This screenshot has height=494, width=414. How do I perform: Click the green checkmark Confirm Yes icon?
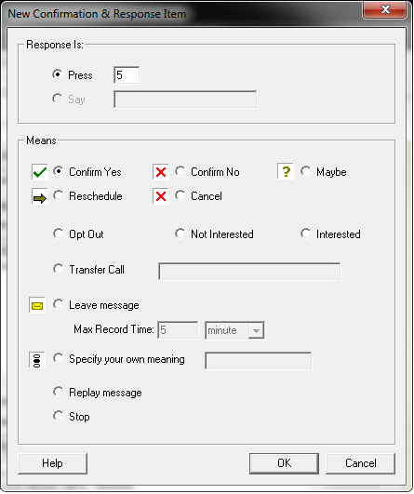[40, 172]
